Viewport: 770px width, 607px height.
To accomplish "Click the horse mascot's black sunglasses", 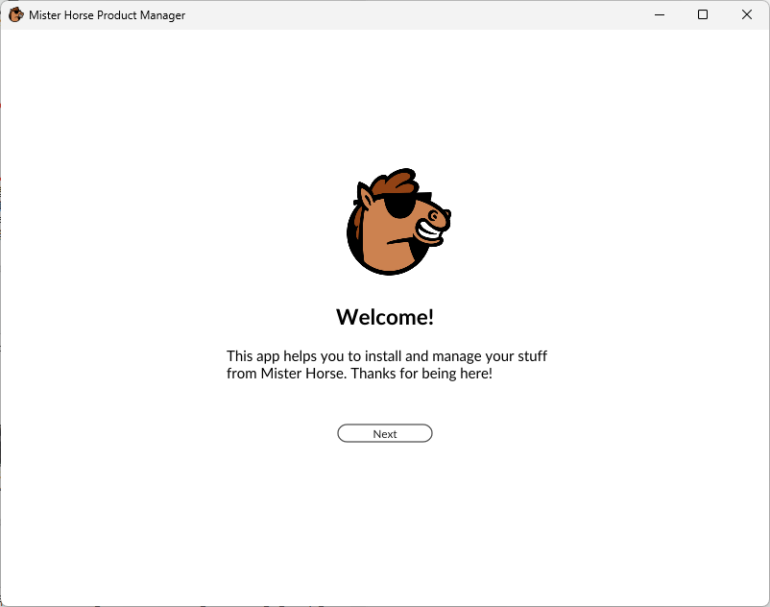I will tap(398, 206).
